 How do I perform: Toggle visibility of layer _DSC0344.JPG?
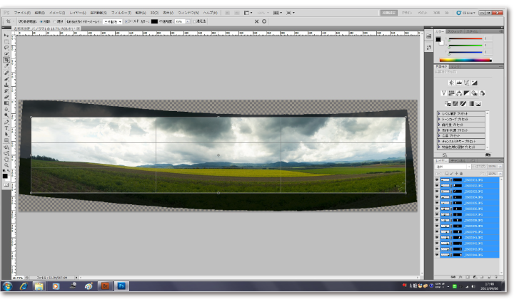click(x=437, y=254)
